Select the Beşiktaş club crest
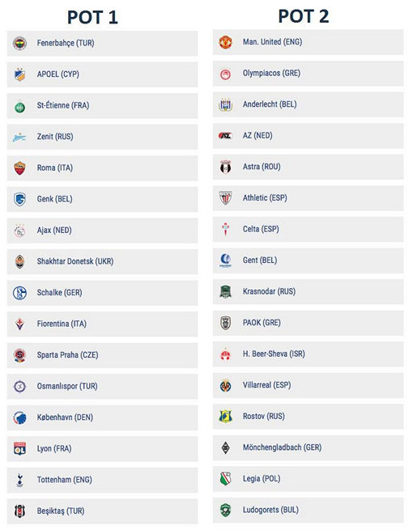413x530 pixels. 19,511
